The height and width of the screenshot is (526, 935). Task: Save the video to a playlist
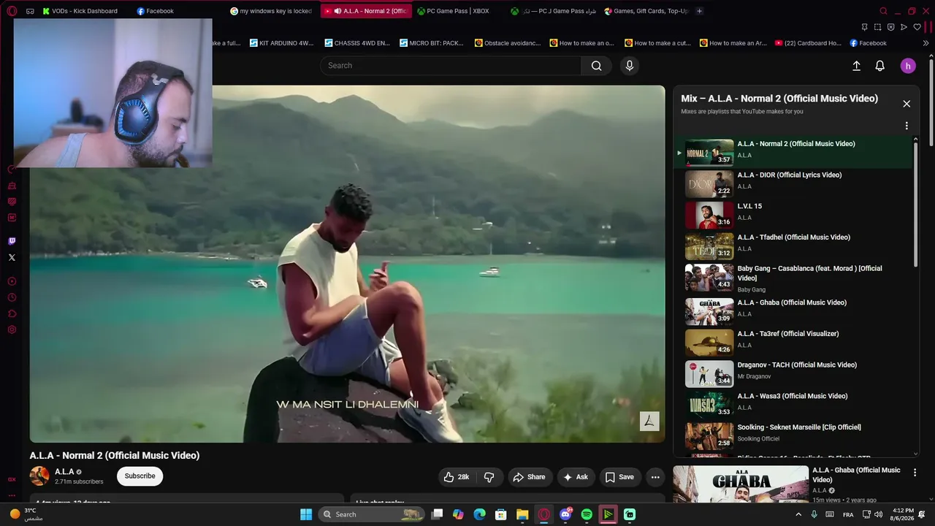[619, 477]
